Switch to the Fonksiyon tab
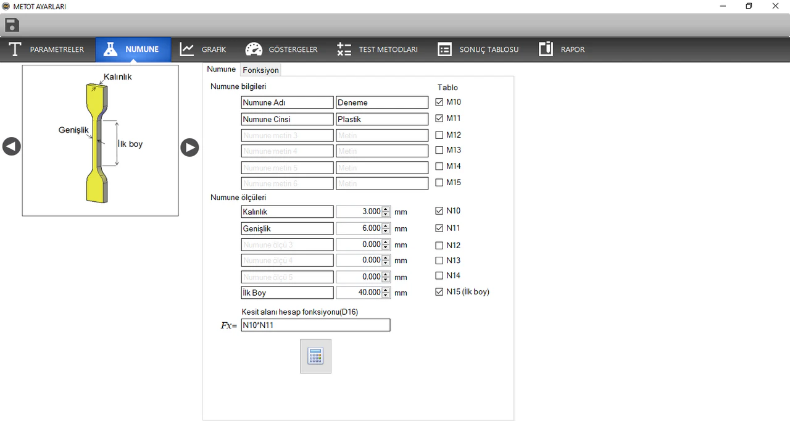 [x=260, y=70]
